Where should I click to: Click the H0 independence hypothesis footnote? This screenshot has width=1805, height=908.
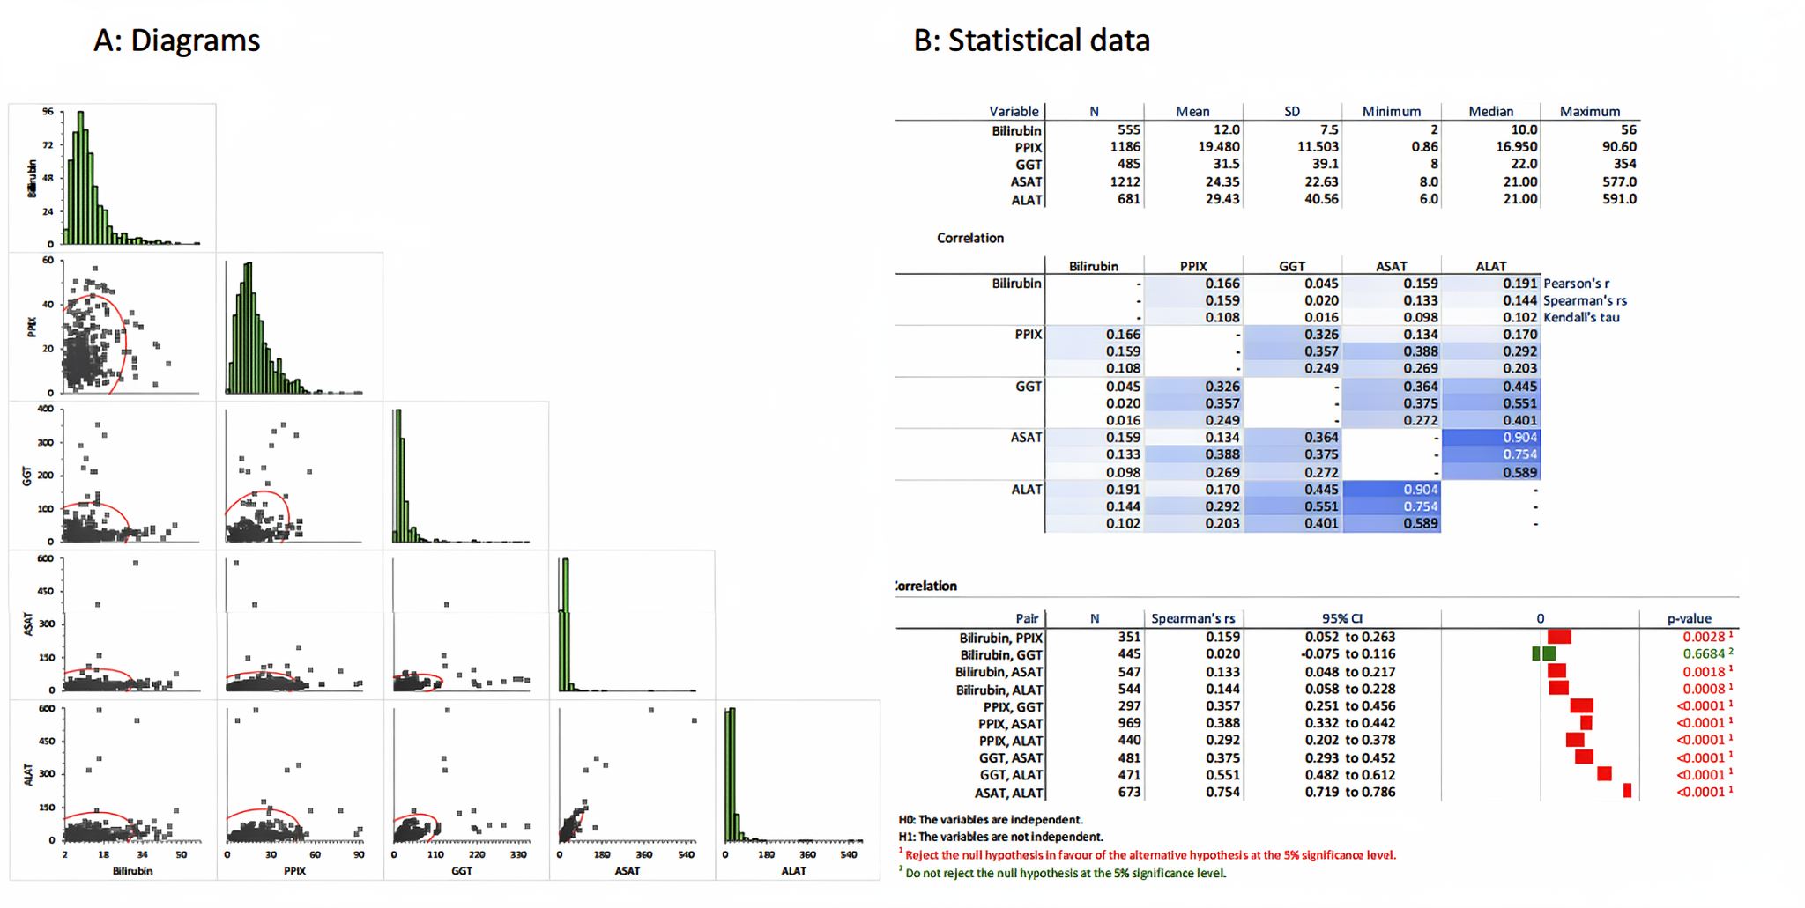pyautogui.click(x=991, y=820)
